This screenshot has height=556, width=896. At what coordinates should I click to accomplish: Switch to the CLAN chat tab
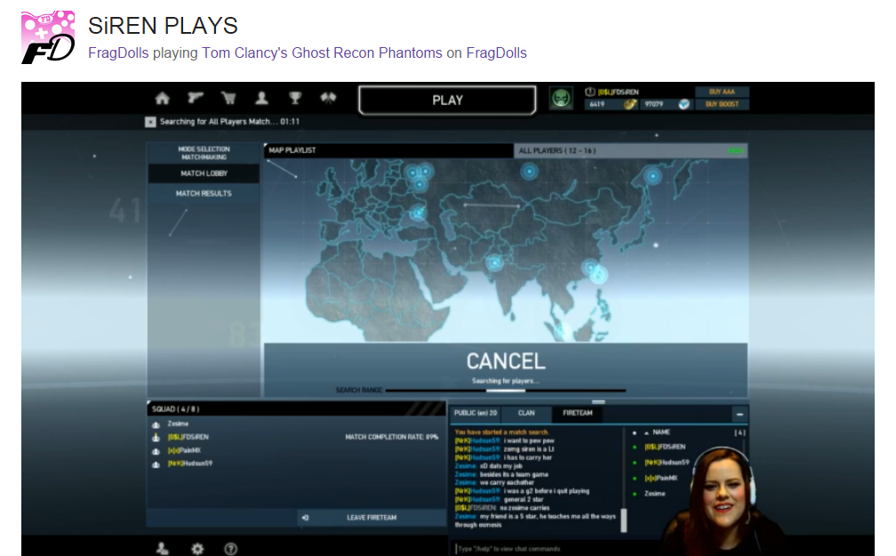pos(526,413)
